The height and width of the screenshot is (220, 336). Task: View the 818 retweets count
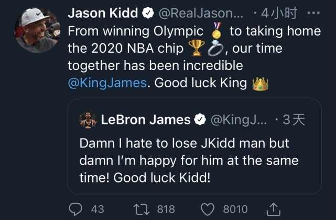(x=166, y=209)
